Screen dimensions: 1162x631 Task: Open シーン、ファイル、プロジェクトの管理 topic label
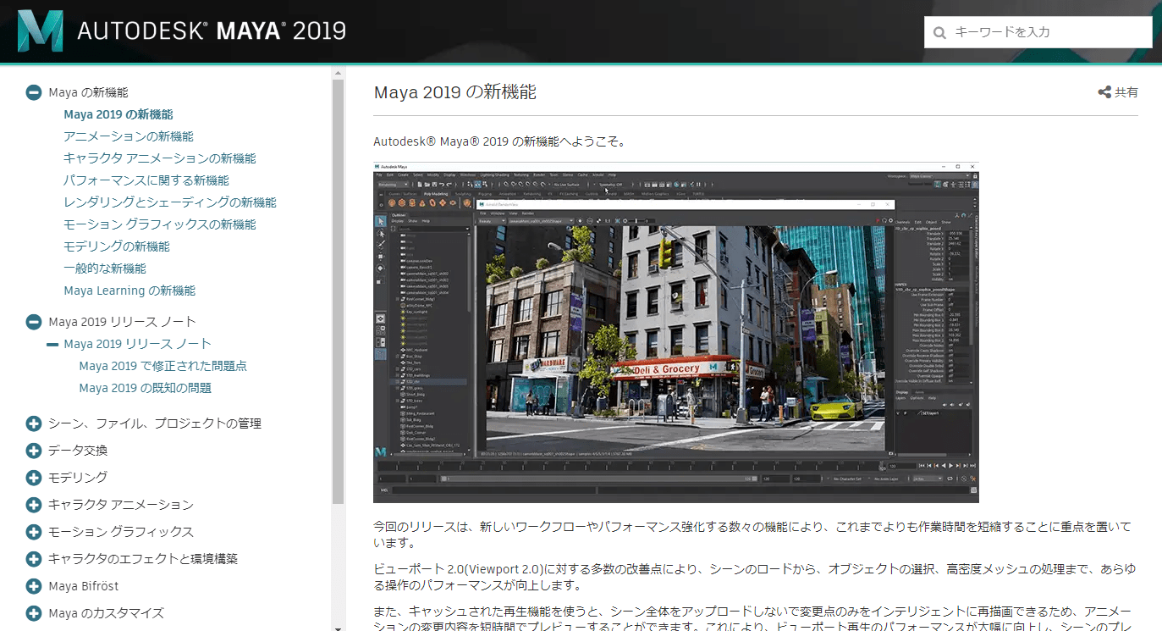pos(155,423)
